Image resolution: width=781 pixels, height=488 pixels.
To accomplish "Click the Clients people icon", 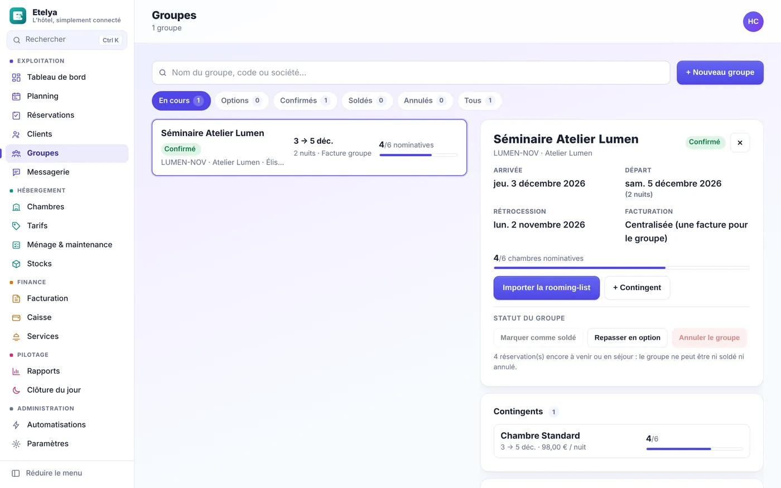I will click(16, 134).
